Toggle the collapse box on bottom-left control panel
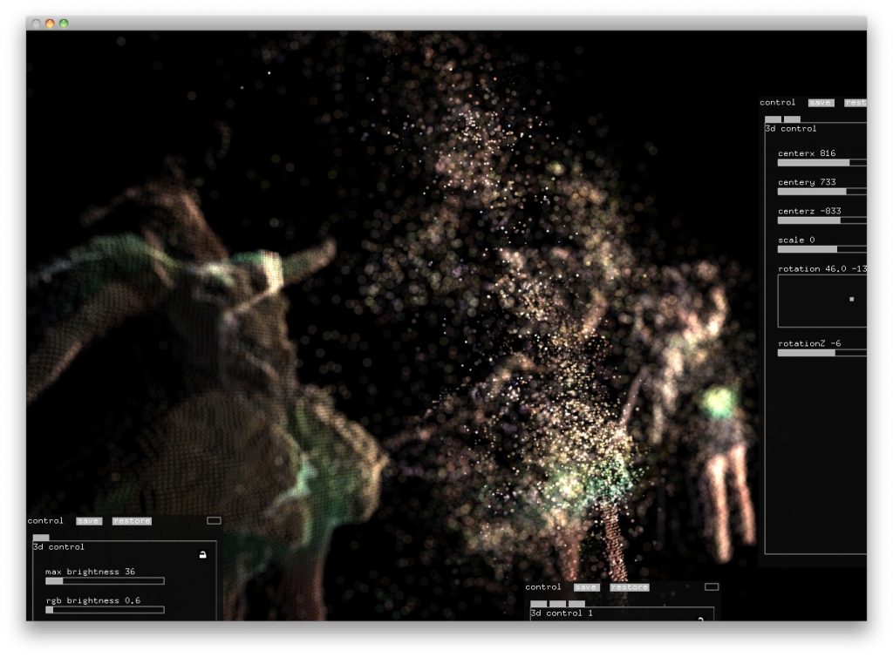This screenshot has width=893, height=657. click(214, 521)
